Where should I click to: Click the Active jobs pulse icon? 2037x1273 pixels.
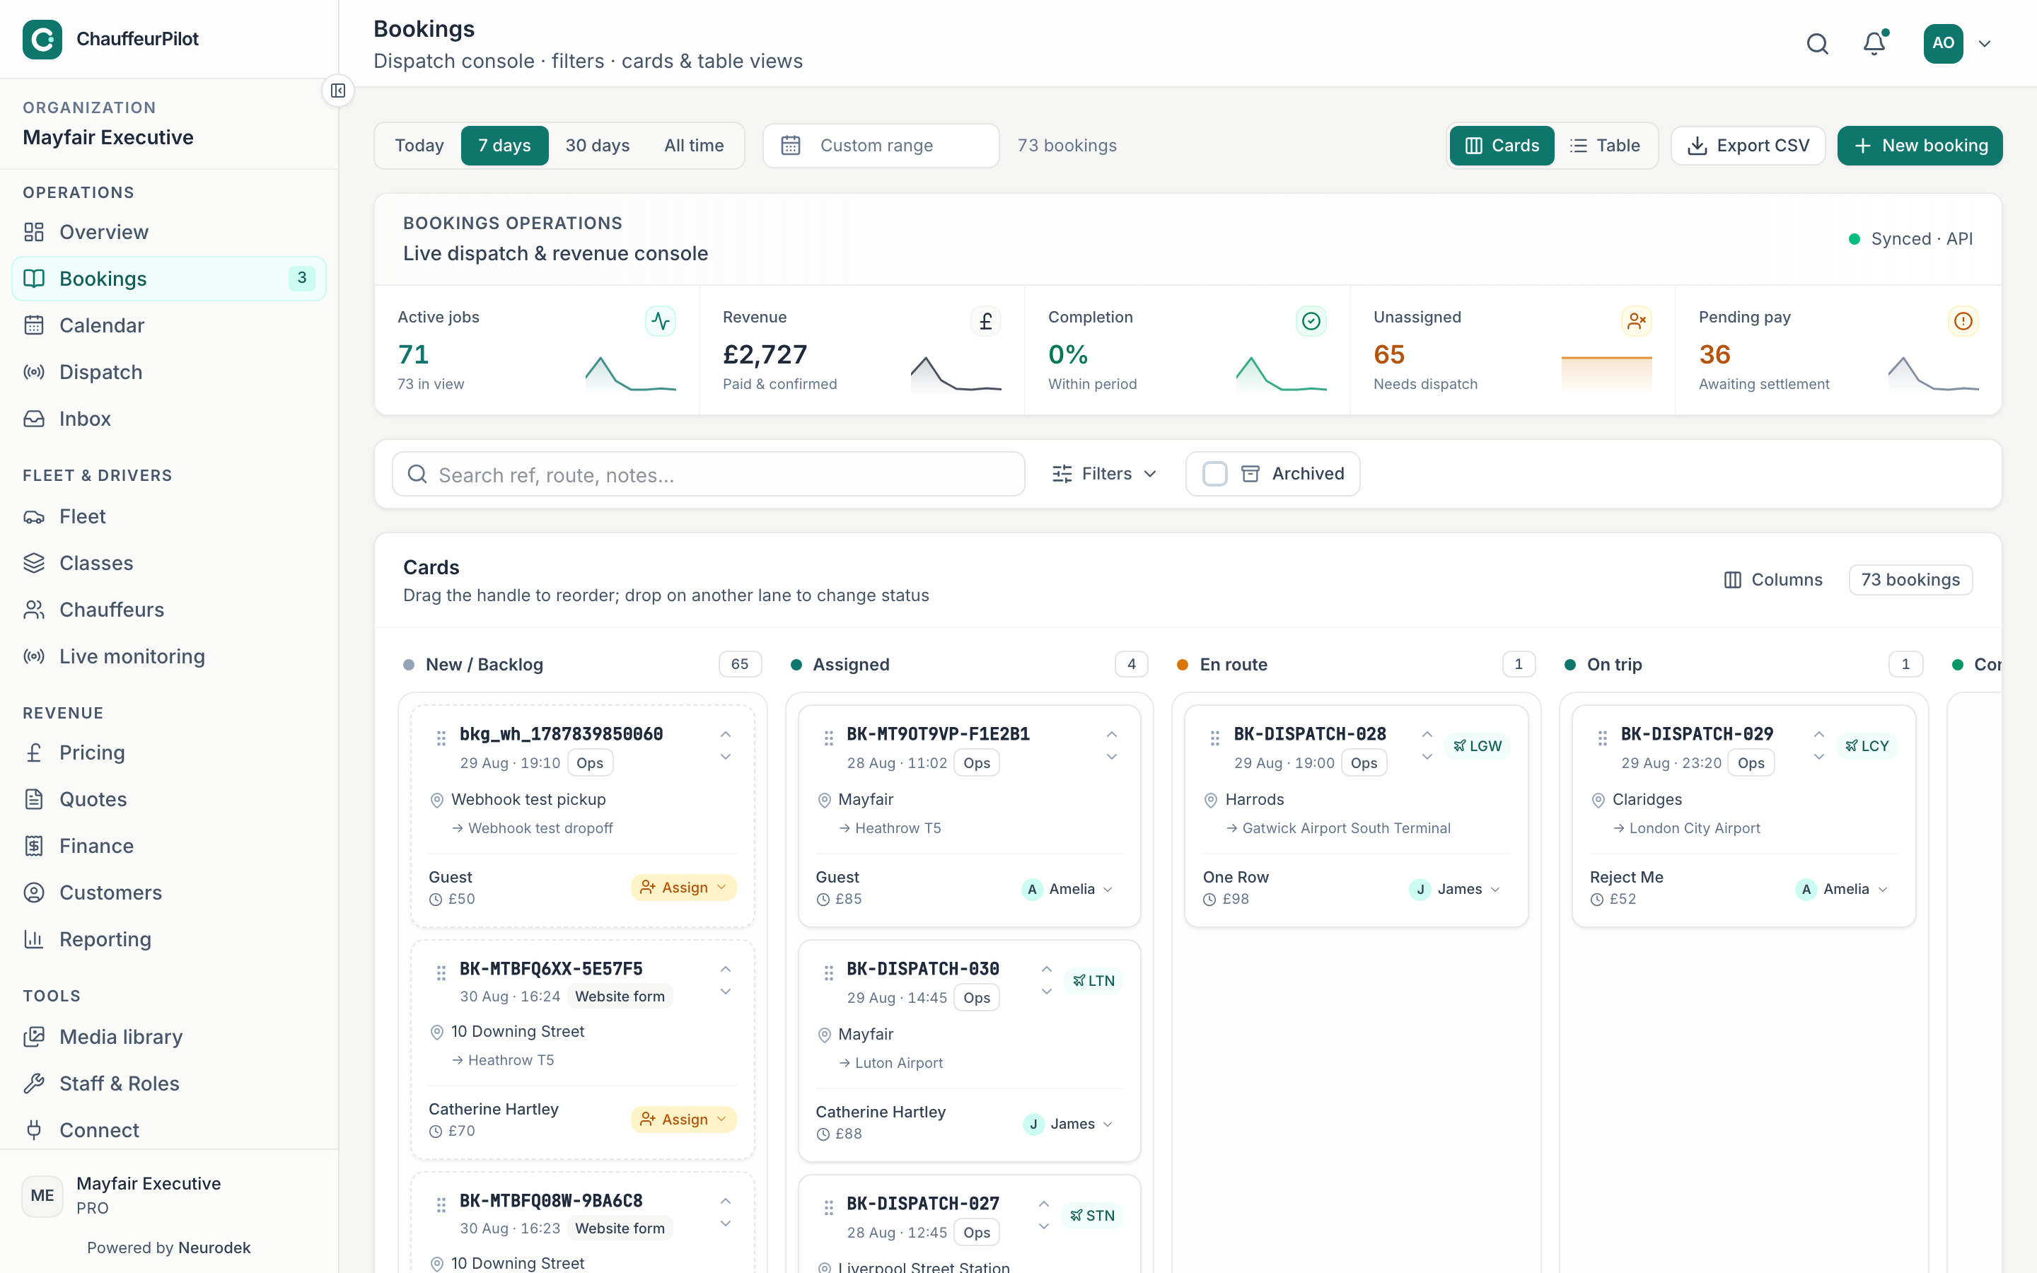(660, 321)
